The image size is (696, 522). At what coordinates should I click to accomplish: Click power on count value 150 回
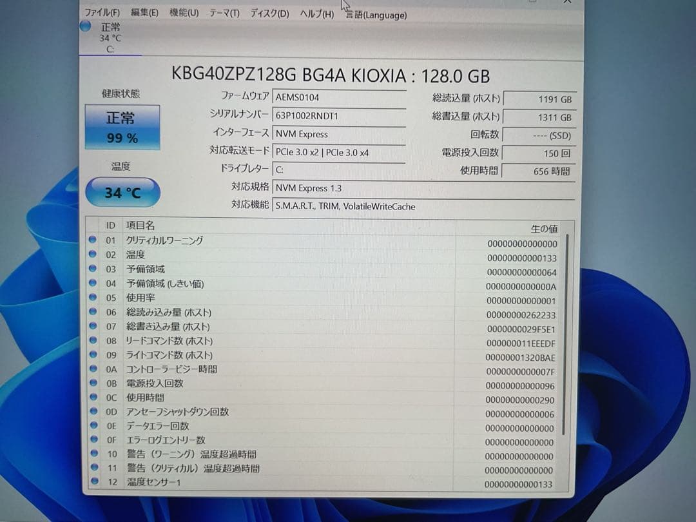pyautogui.click(x=540, y=153)
